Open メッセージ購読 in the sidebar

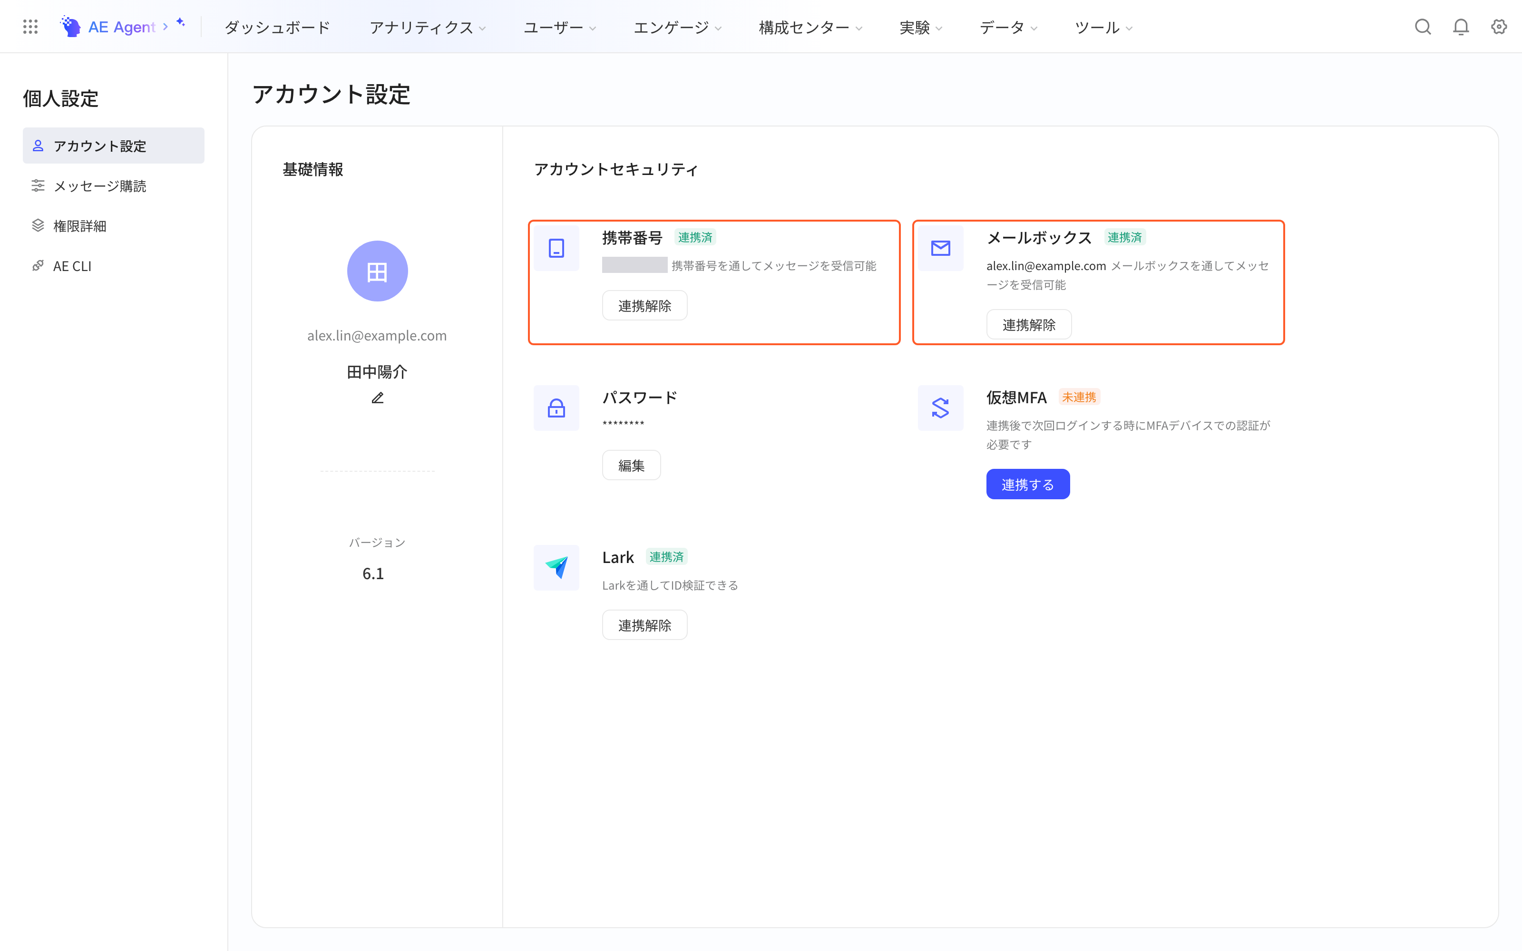[113, 185]
